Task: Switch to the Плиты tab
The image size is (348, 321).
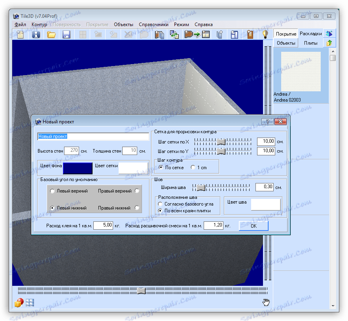Action: click(x=310, y=43)
